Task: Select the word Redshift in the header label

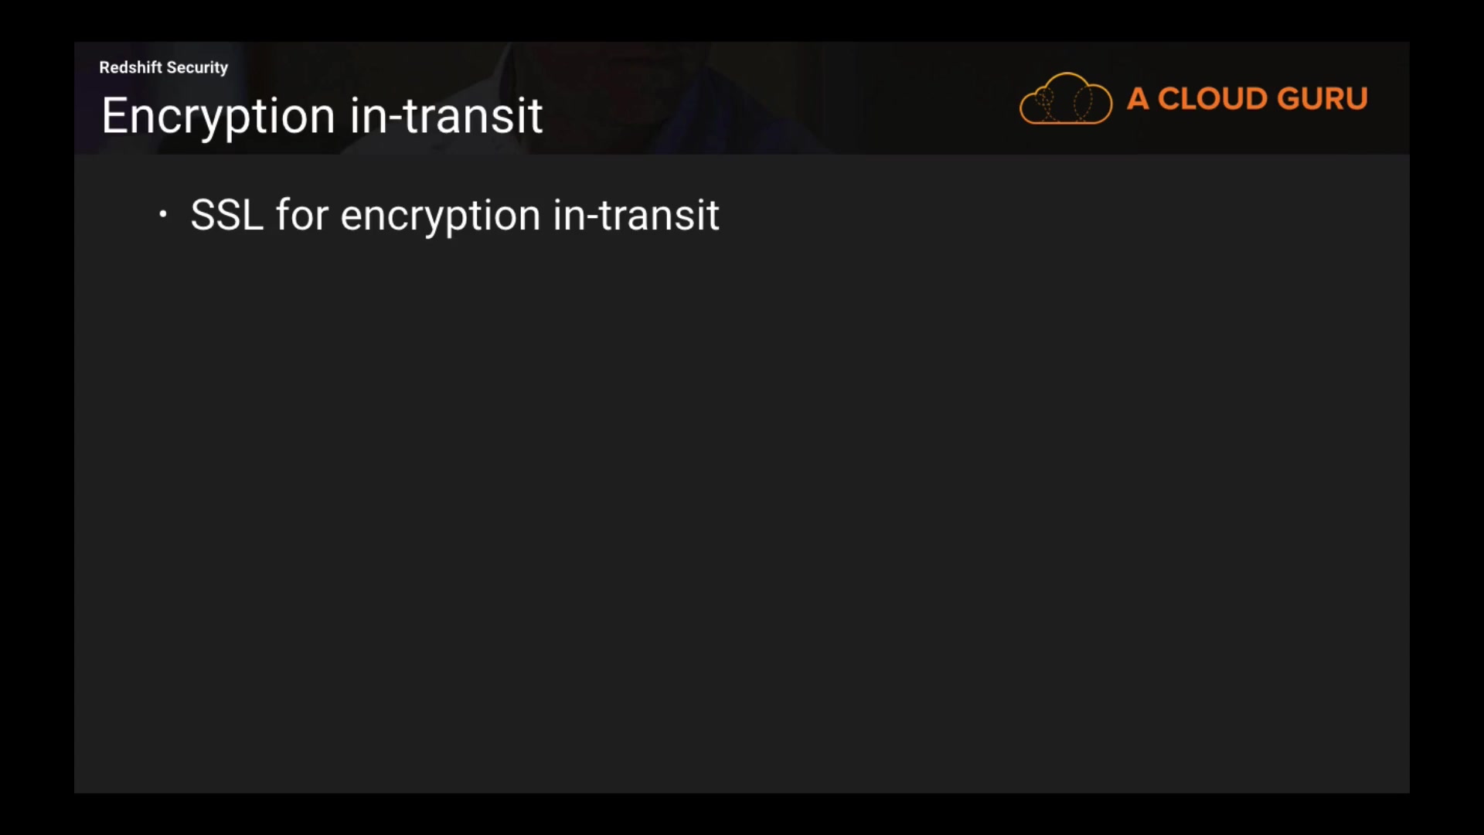Action: pyautogui.click(x=130, y=67)
